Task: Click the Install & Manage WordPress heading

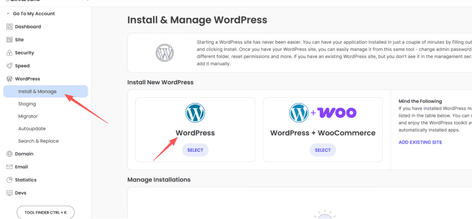Action: coord(197,20)
